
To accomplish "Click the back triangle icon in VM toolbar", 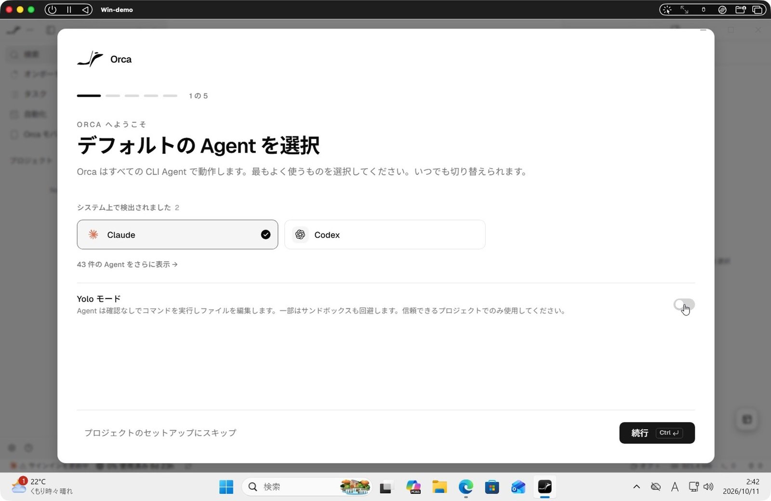I will [85, 10].
